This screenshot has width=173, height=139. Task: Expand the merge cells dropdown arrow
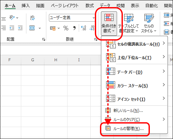[40, 28]
